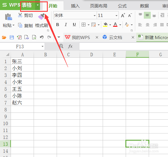
Task: Click the export to PDF icon
Action: coord(19,37)
